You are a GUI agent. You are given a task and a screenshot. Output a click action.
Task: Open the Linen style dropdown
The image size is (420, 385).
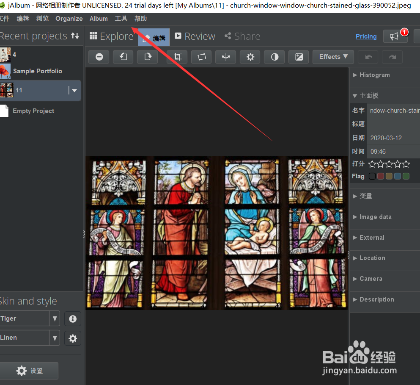(55, 338)
